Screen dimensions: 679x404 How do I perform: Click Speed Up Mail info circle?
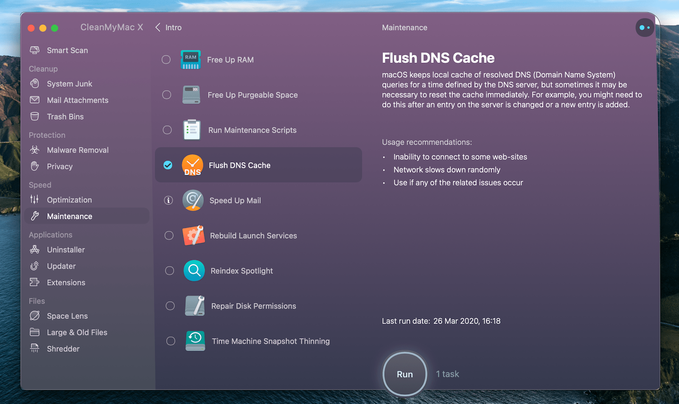[168, 200]
